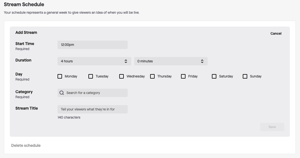
Task: Enable the Tuesday checkbox
Action: [x=91, y=76]
